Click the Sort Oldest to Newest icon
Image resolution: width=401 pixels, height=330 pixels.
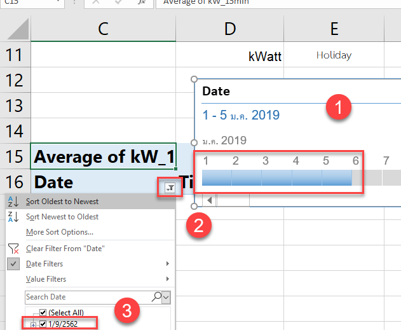13,202
